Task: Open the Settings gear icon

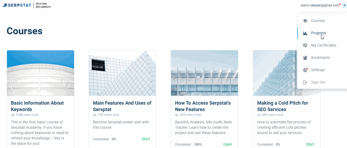Action: pyautogui.click(x=305, y=70)
